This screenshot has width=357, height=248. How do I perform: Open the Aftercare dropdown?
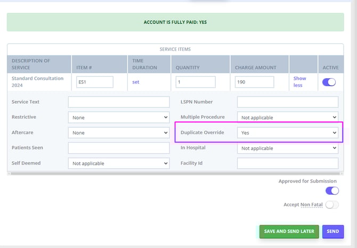(x=119, y=133)
